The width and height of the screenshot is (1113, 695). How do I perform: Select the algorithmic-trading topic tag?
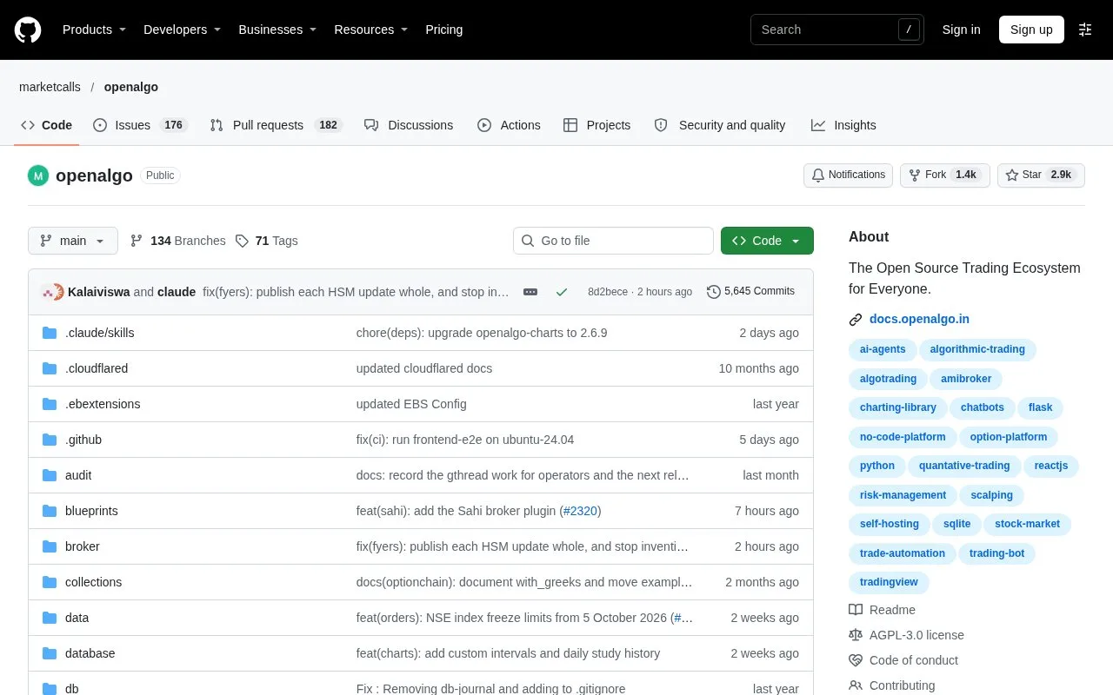(977, 349)
